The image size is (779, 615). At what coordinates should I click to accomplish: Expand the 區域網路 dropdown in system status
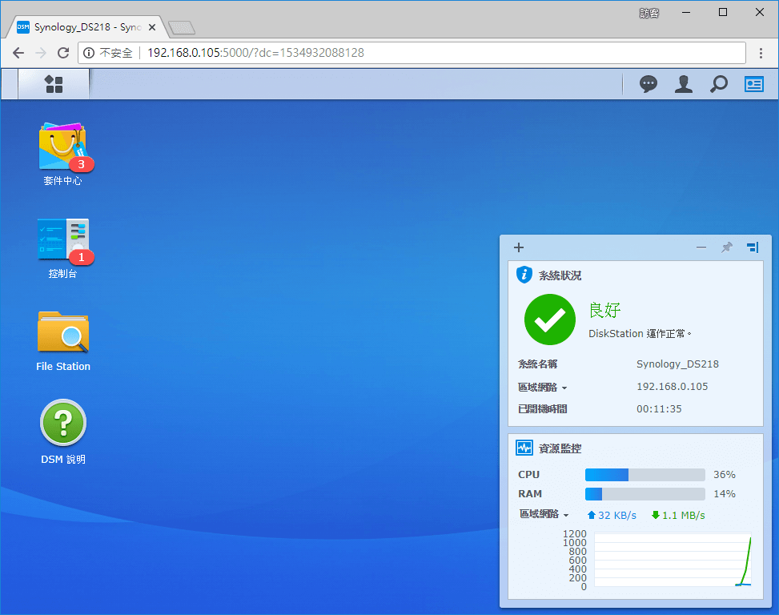[x=544, y=388]
